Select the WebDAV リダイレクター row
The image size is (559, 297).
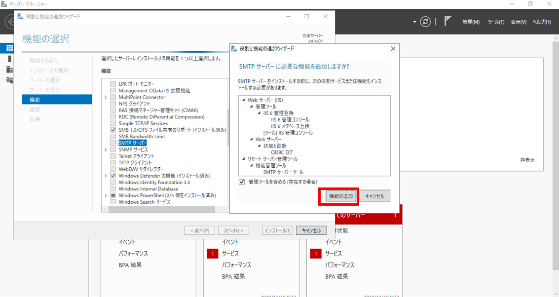pyautogui.click(x=141, y=169)
